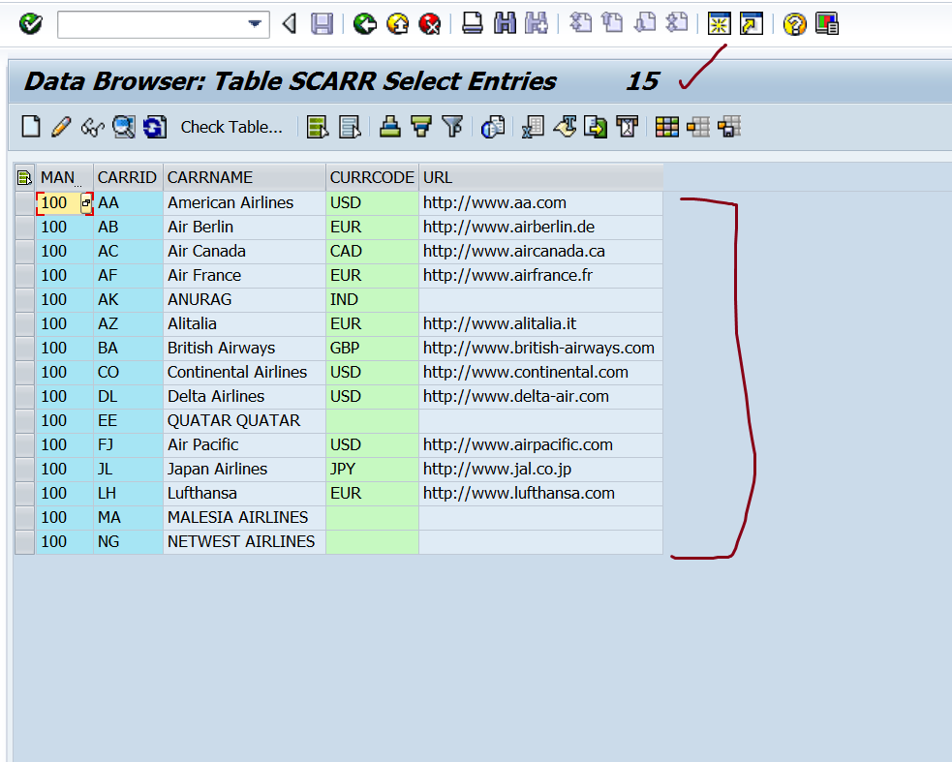Jump to the first page icon

click(580, 23)
